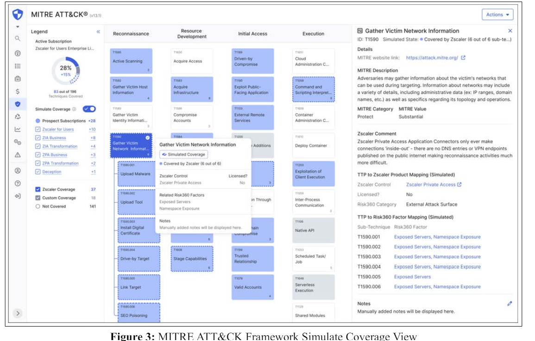The height and width of the screenshot is (341, 535).
Task: Toggle the Zscaler Coverage checkbox
Action: tap(38, 189)
